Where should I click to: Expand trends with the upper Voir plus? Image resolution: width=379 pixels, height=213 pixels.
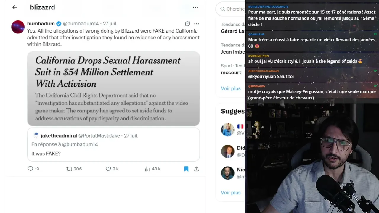click(231, 88)
